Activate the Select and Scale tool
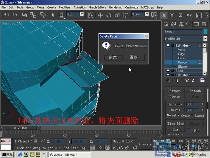 [117, 15]
